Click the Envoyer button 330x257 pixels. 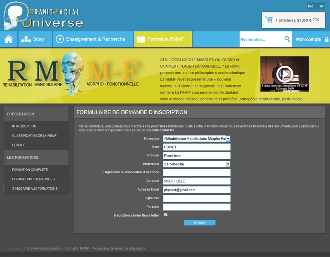click(200, 222)
